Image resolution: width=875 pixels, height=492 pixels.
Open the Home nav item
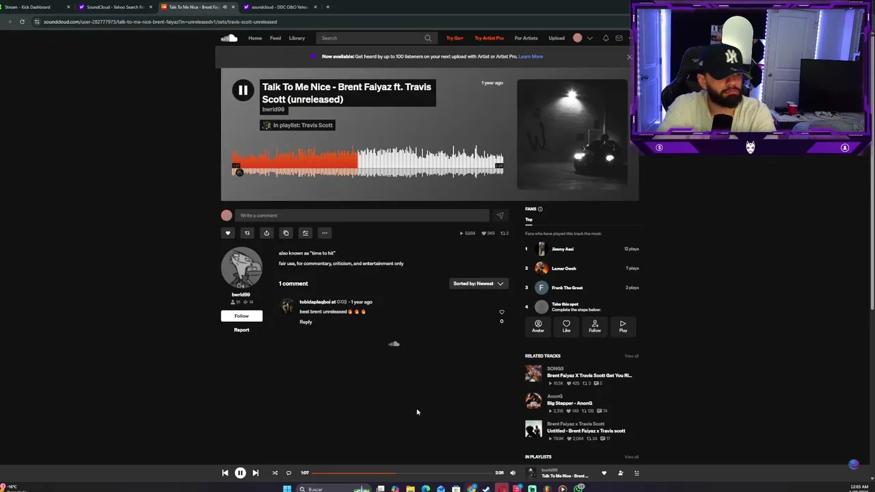pos(255,38)
